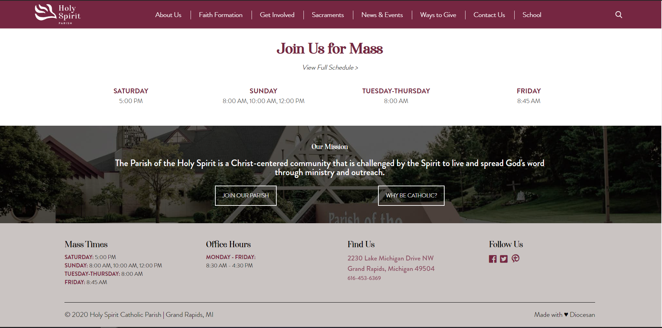Viewport: 662px width, 328px height.
Task: Open the School menu item
Action: click(532, 15)
